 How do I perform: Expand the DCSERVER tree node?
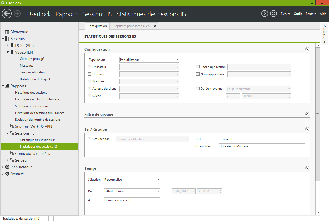8,45
